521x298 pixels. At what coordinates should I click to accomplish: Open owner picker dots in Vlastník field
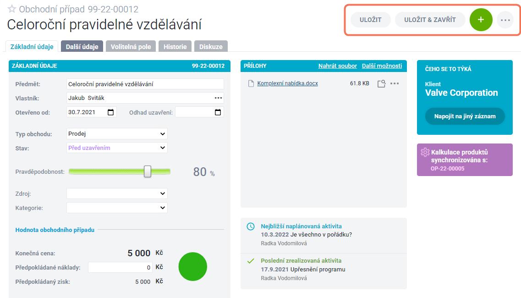tap(218, 98)
